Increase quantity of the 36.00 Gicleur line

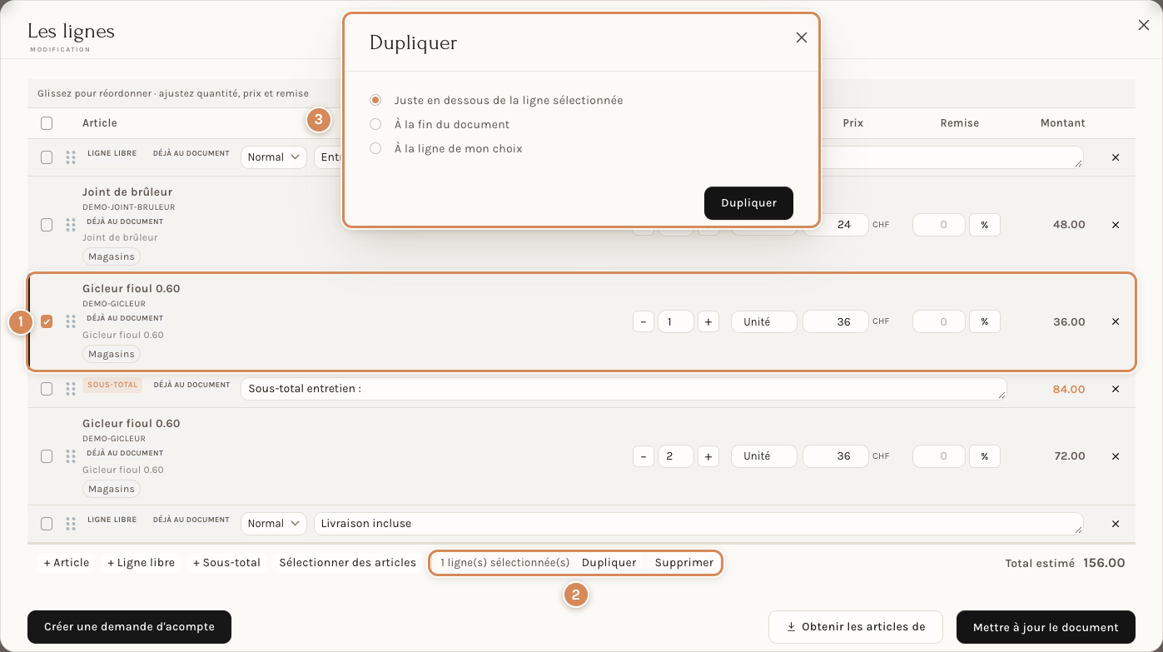click(708, 321)
